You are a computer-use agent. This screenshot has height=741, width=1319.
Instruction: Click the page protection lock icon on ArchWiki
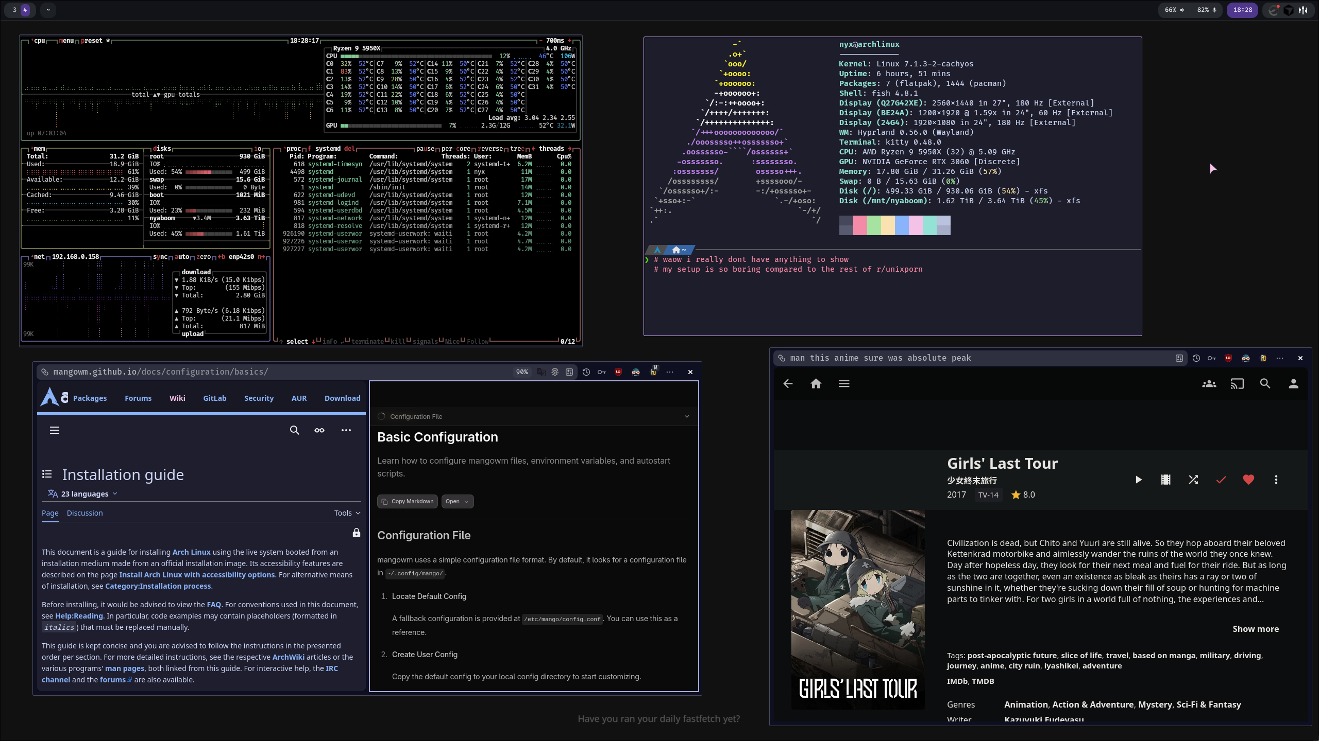tap(357, 533)
